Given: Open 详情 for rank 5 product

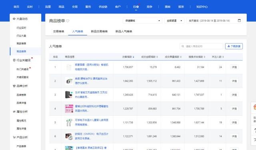Looking at the screenshot, I should [234, 122].
